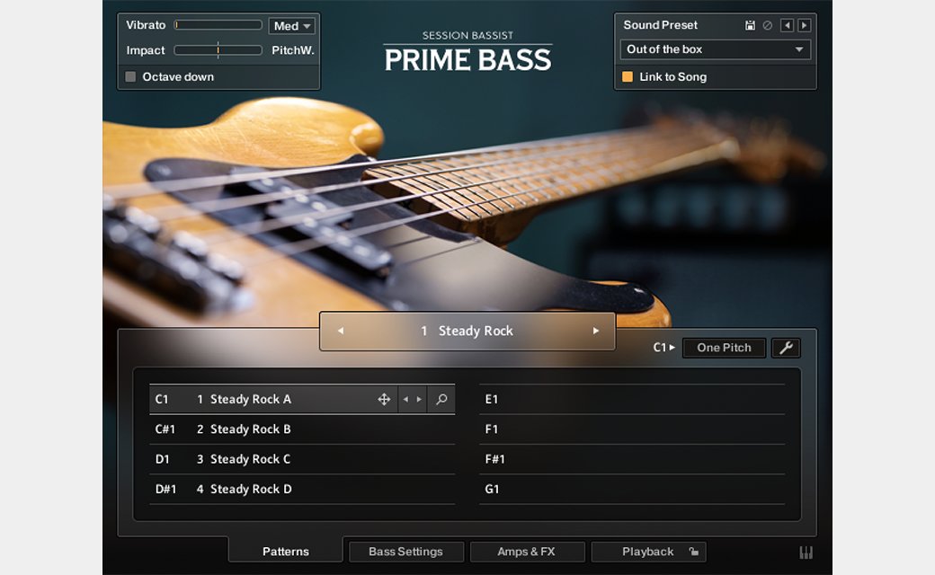935x575 pixels.
Task: Click the move icon on Steady Rock A
Action: [384, 399]
